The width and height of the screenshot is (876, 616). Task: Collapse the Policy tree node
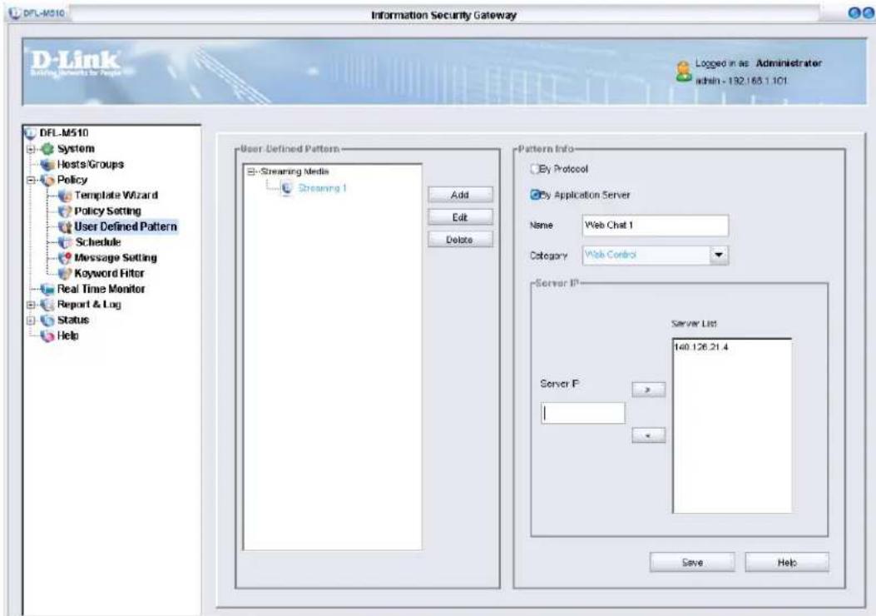click(x=32, y=181)
